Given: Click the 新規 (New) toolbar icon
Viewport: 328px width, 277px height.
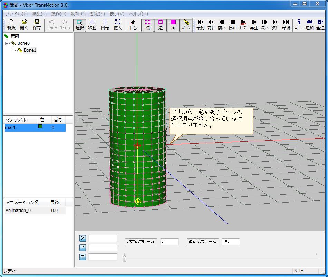Looking at the screenshot, I should [x=11, y=25].
